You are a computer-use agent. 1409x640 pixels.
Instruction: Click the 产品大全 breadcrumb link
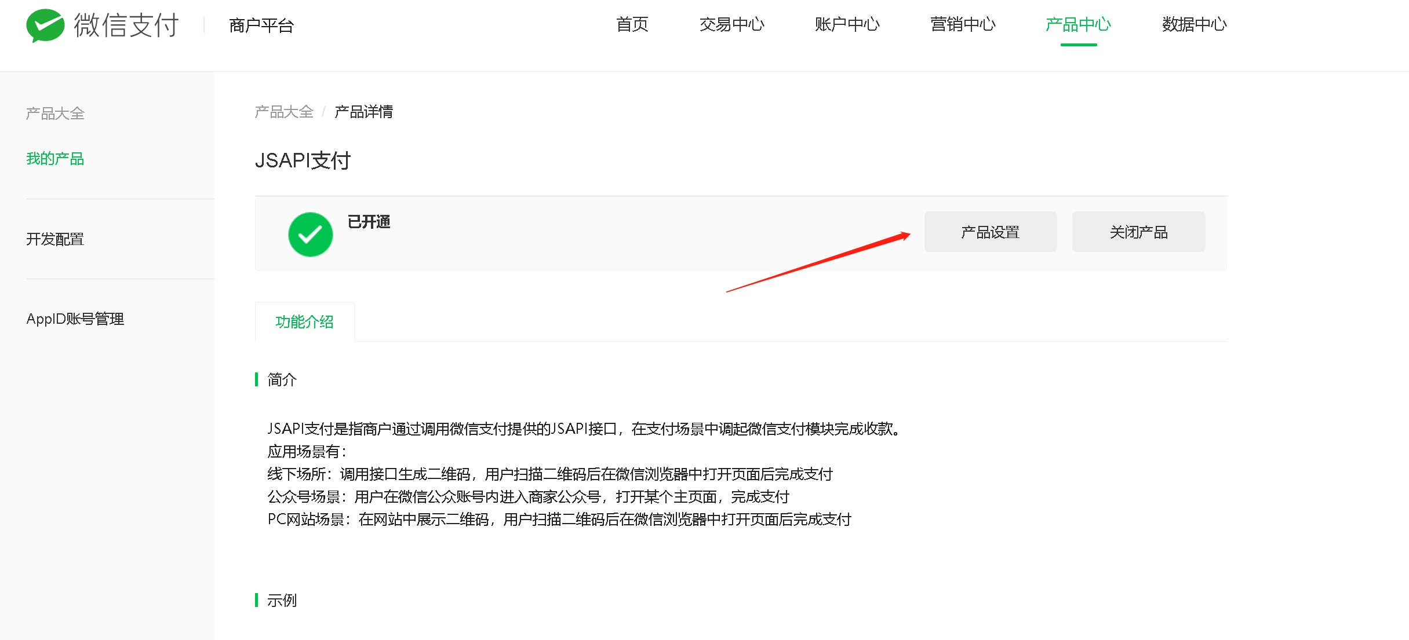(284, 112)
